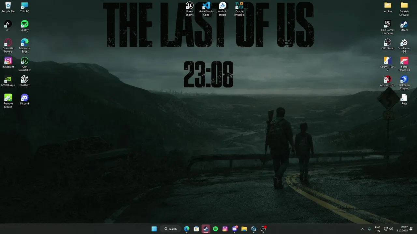Image resolution: width=417 pixels, height=234 pixels.
Task: Select the Android Studio desktop shortcut
Action: [223, 9]
